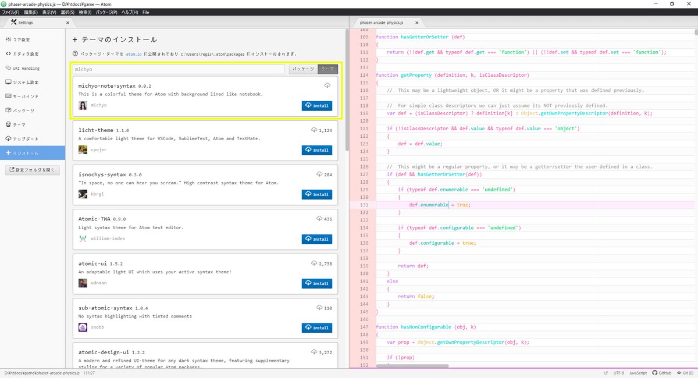Install sub-atomic-syntax theme
Screen dimensions: 698x378
coord(317,327)
